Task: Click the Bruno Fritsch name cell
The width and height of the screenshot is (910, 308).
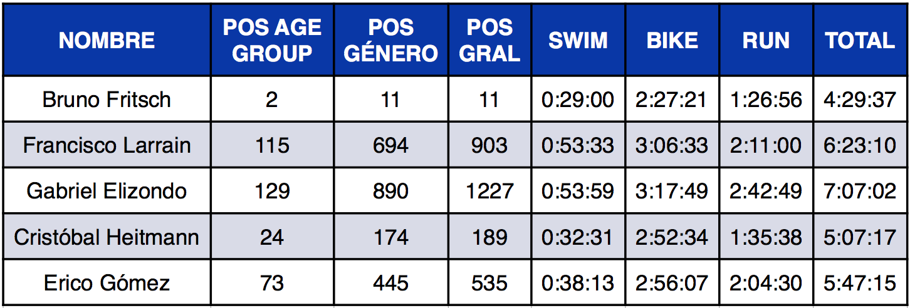Action: tap(107, 100)
